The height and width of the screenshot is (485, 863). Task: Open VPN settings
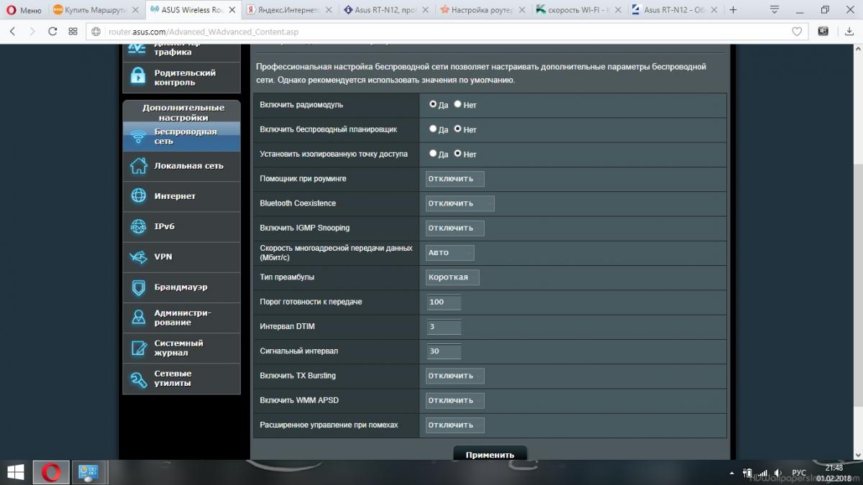click(x=181, y=257)
